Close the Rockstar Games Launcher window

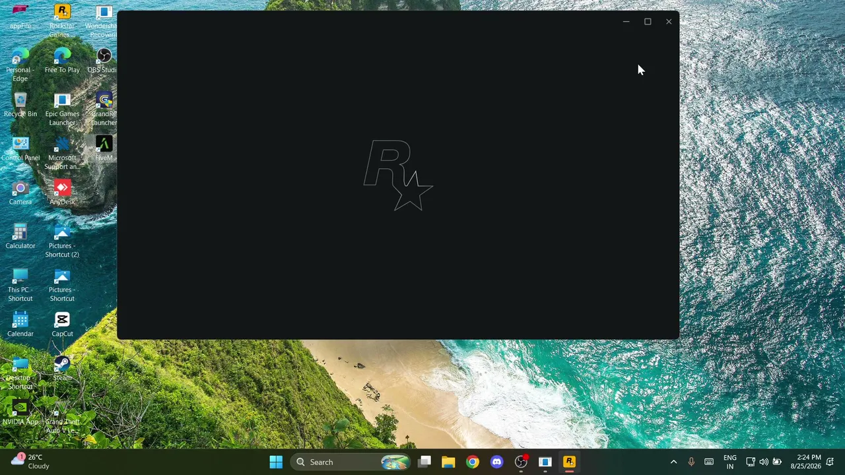669,22
